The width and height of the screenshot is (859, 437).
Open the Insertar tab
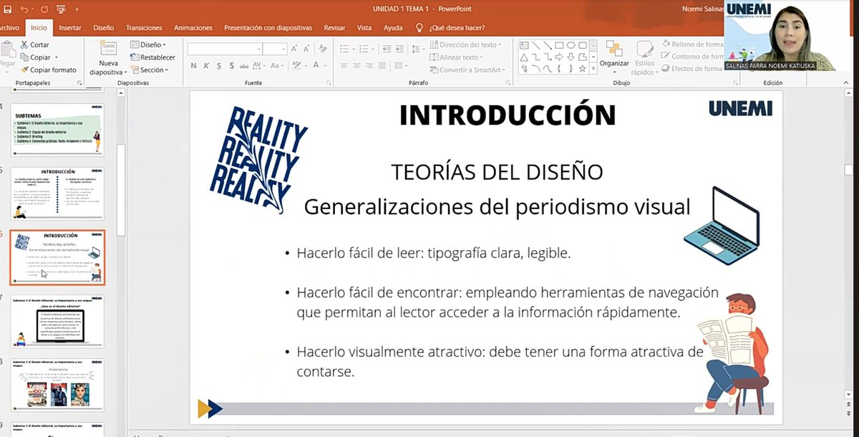pos(70,28)
